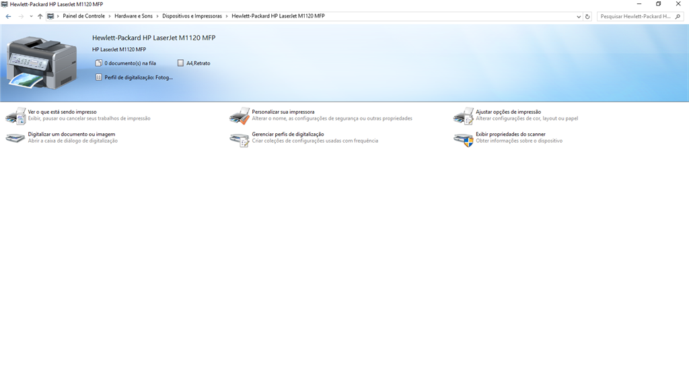Image resolution: width=689 pixels, height=368 pixels.
Task: Minimize the printer window
Action: (639, 4)
